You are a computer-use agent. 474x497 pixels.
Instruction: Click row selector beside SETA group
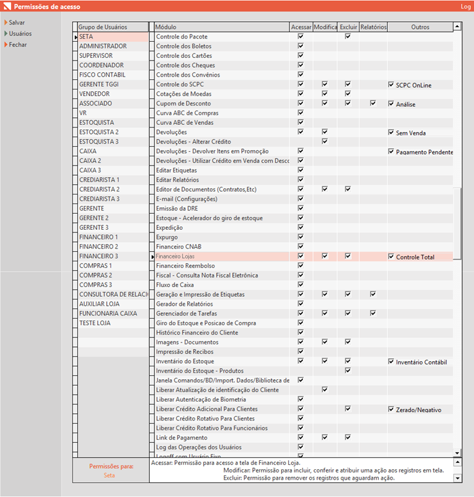click(75, 37)
